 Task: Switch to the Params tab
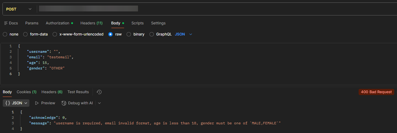32,23
